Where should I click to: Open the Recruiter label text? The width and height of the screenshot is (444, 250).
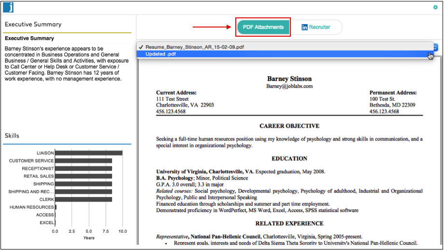319,27
